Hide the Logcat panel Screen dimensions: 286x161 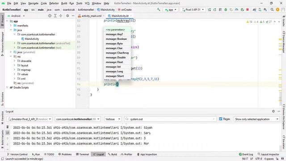click(x=279, y=111)
